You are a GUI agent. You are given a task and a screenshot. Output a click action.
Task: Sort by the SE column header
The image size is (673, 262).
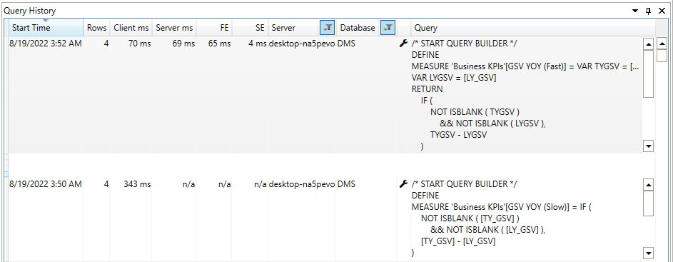(251, 28)
